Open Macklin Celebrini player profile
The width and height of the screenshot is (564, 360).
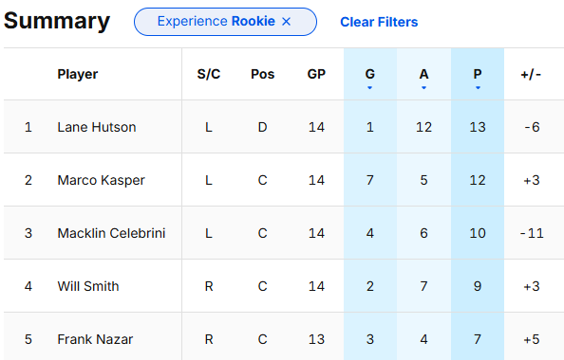(111, 233)
